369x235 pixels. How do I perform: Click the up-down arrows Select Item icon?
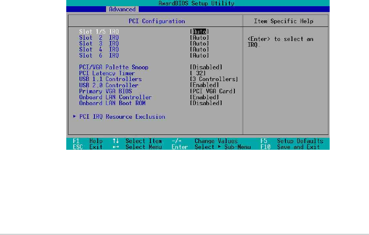tap(116, 141)
